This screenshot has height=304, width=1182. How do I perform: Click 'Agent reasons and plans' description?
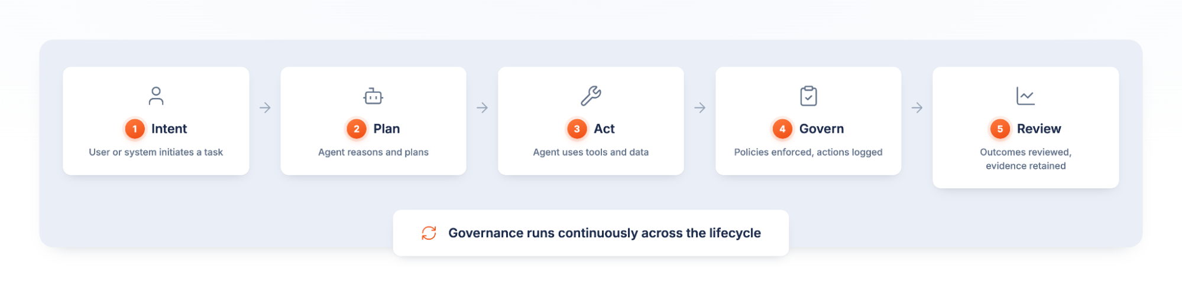point(373,152)
